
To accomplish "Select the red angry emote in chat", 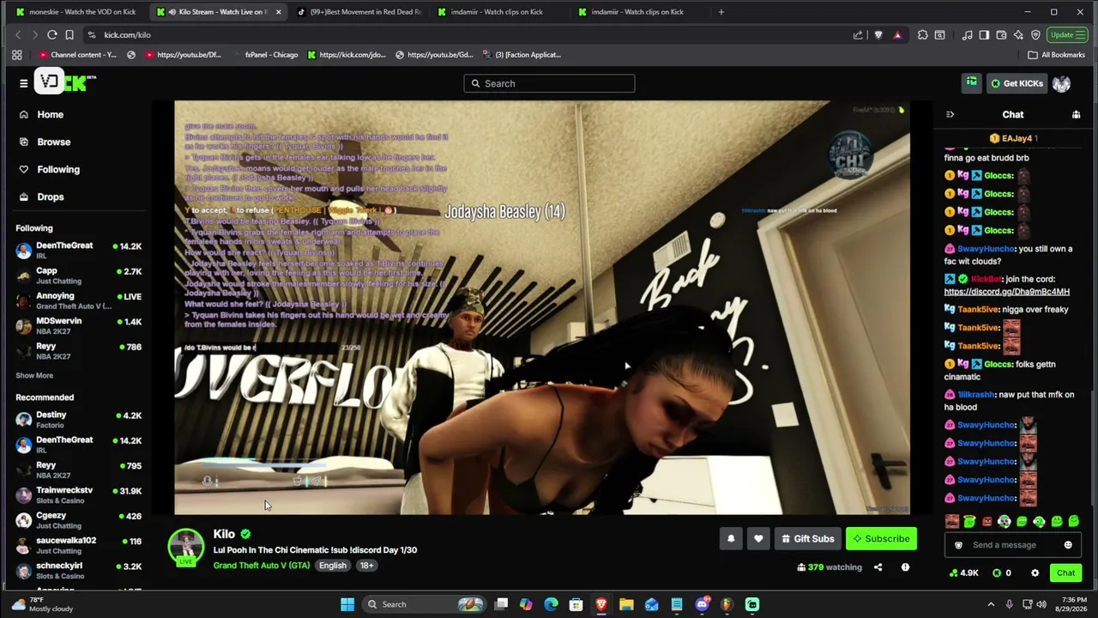I will pyautogui.click(x=986, y=521).
